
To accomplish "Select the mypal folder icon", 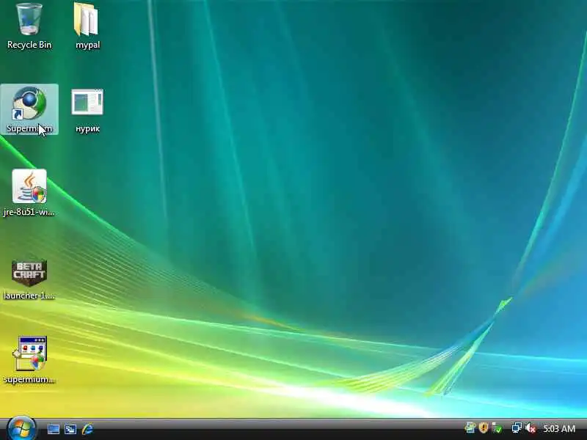I will pos(87,26).
